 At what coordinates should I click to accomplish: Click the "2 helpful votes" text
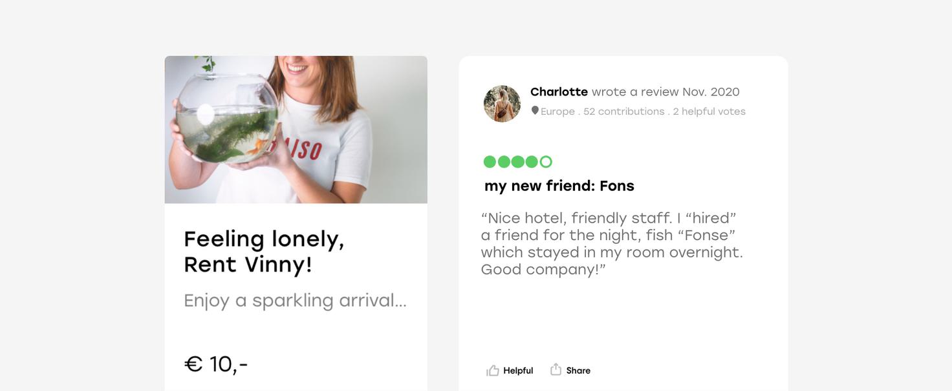pyautogui.click(x=709, y=112)
